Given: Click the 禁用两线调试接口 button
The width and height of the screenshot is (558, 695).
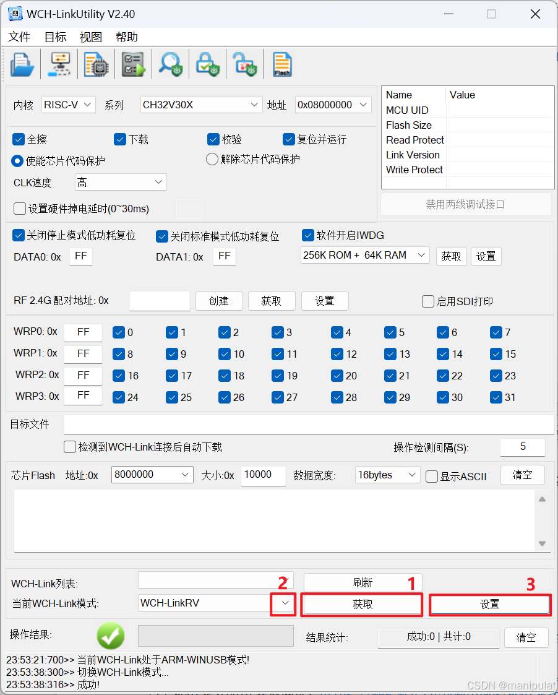Looking at the screenshot, I should click(465, 204).
